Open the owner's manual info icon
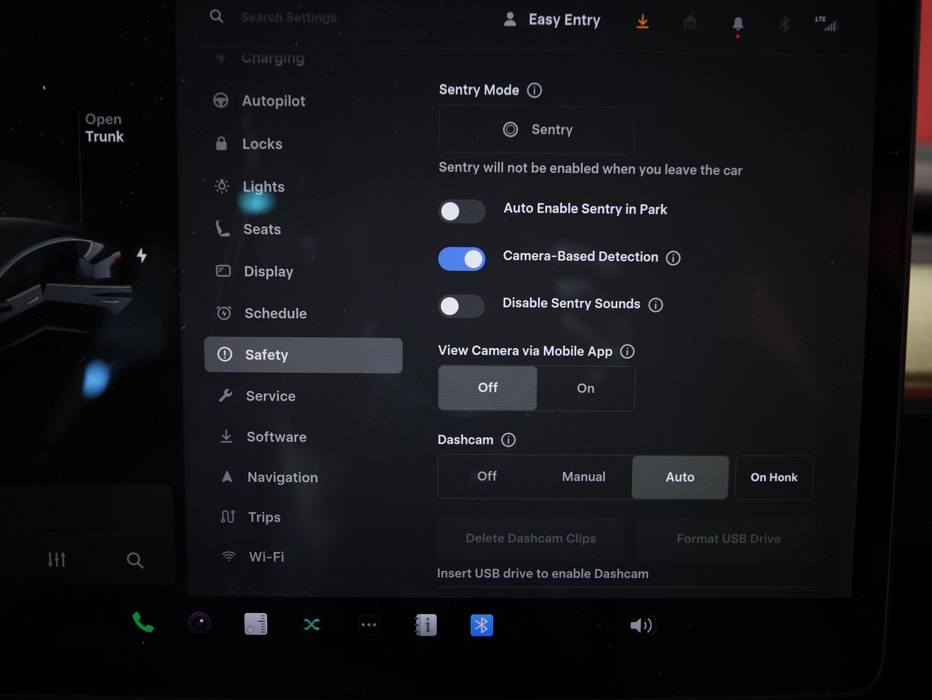This screenshot has height=700, width=932. point(426,625)
